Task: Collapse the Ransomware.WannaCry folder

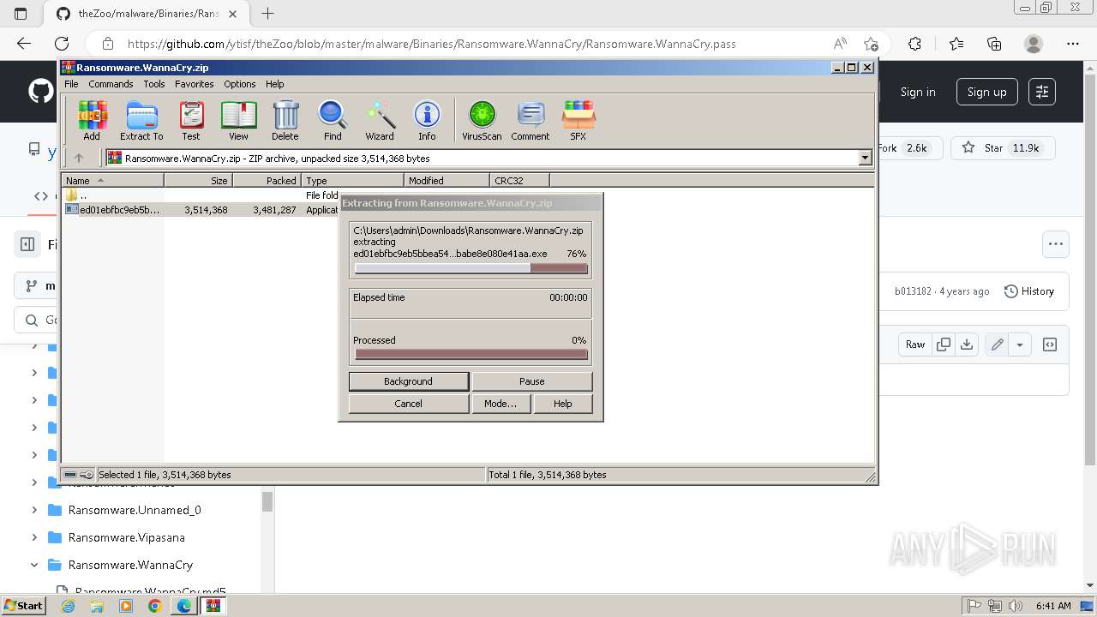Action: click(x=34, y=565)
